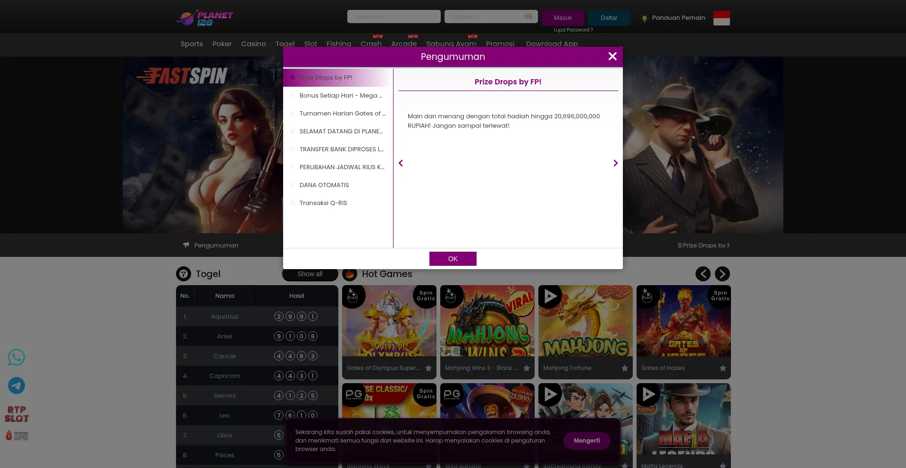Click Aries in Togel table
Image resolution: width=906 pixels, height=468 pixels.
225,337
